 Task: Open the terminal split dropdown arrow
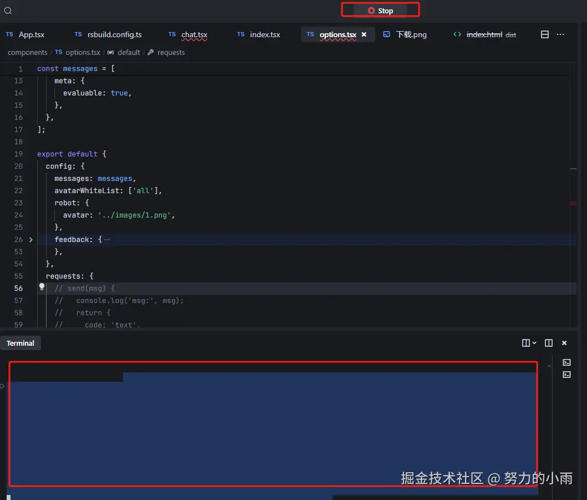[534, 343]
